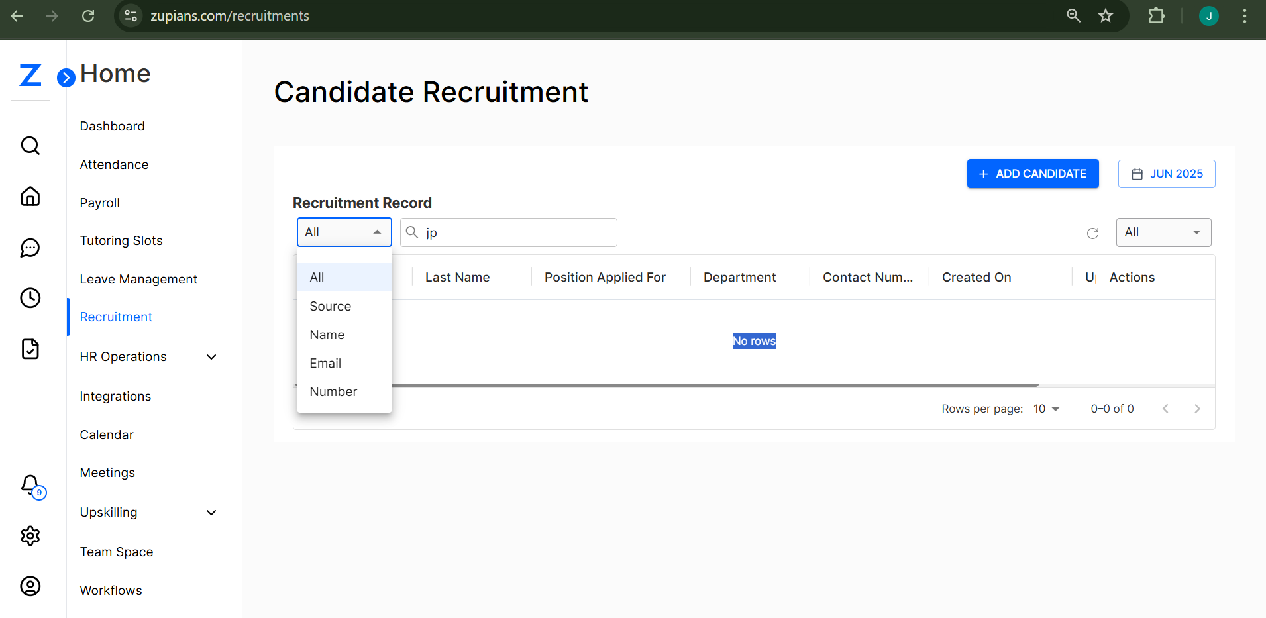The image size is (1266, 618).
Task: Refresh the recruitment record table
Action: click(1092, 233)
